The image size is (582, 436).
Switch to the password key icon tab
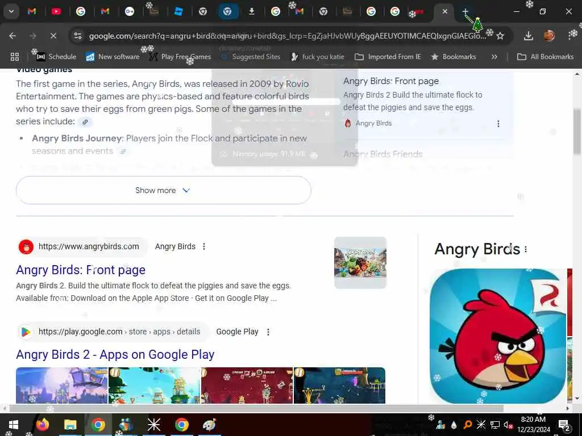[x=130, y=11]
